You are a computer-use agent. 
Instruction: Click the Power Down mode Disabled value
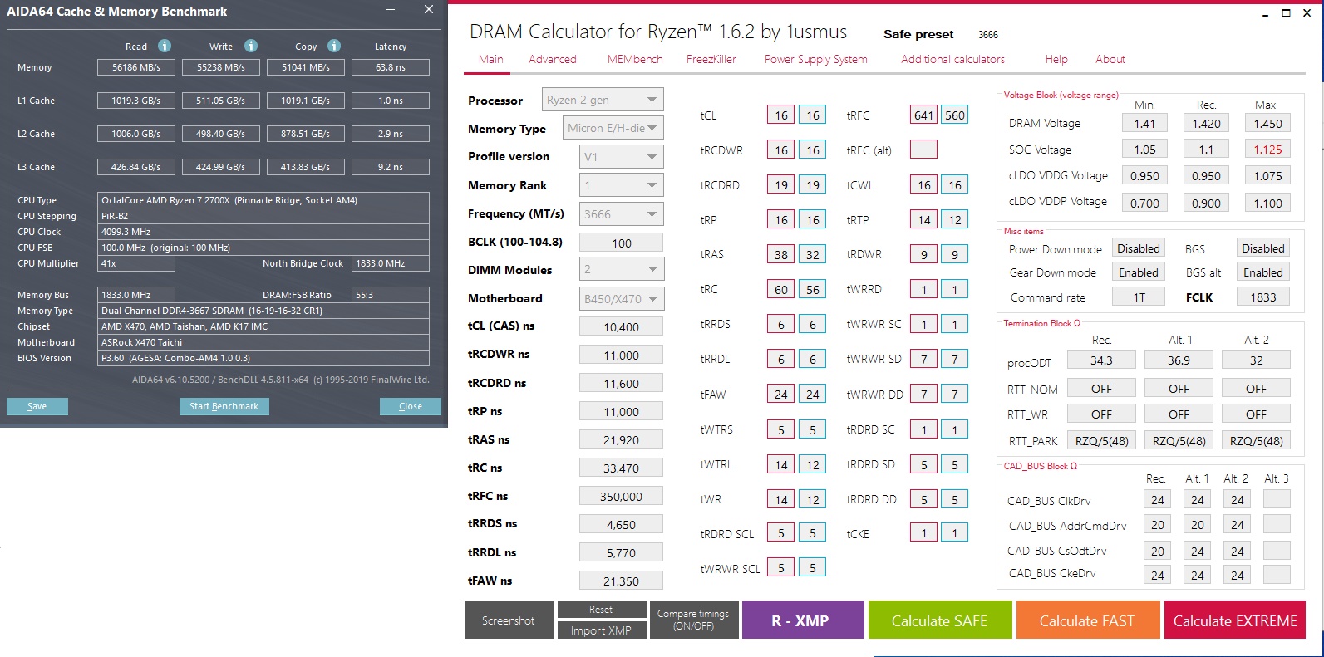point(1139,248)
